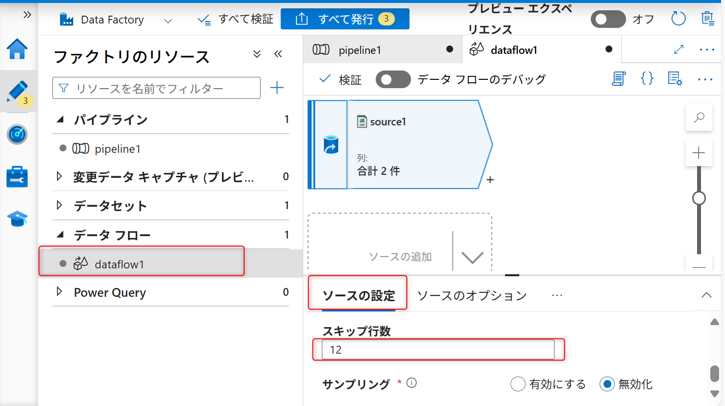Refresh the factory using the circular arrow icon

678,18
